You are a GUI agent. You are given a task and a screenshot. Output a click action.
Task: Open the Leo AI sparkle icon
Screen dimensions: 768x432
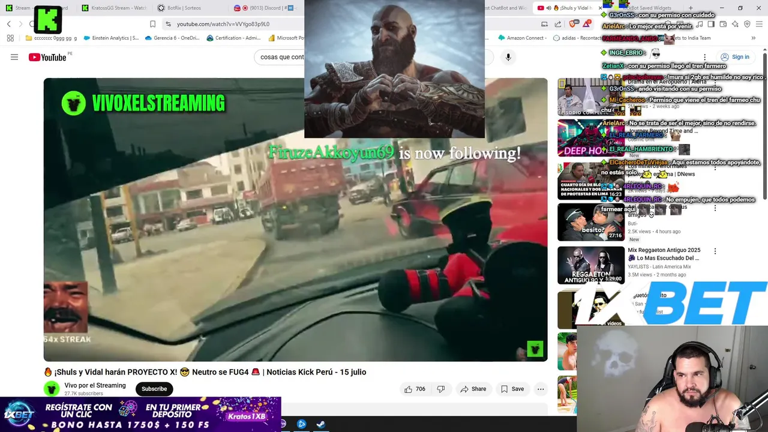coord(735,24)
